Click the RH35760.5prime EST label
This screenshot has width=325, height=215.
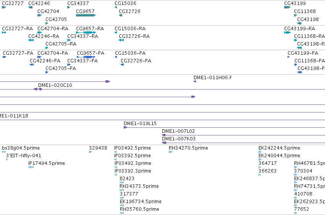139,209
